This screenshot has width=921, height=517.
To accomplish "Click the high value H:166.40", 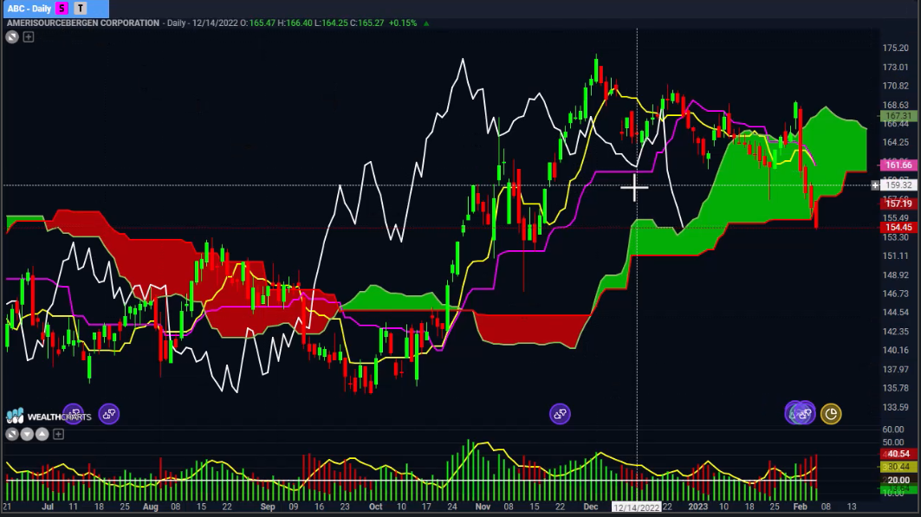I will click(x=295, y=23).
